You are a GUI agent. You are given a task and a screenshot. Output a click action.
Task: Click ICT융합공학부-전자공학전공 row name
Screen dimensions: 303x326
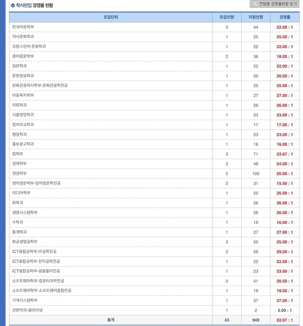(36, 261)
